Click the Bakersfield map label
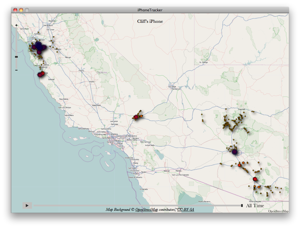Viewport: 300px width, 228px height. [96, 105]
